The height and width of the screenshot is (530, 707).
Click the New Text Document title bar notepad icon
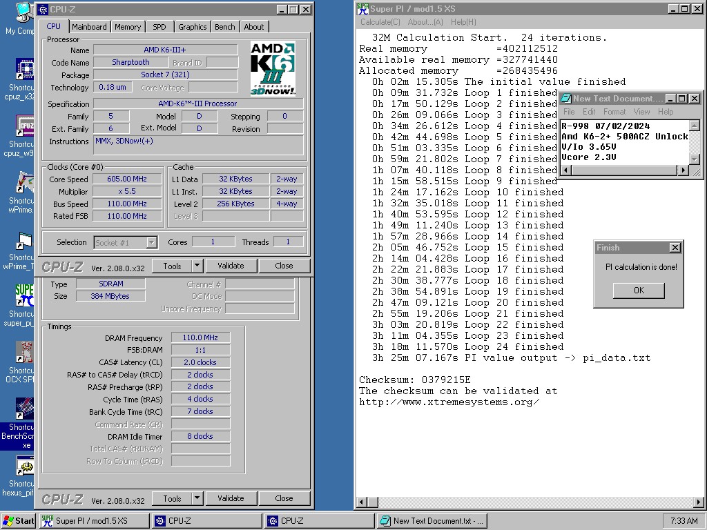click(566, 98)
